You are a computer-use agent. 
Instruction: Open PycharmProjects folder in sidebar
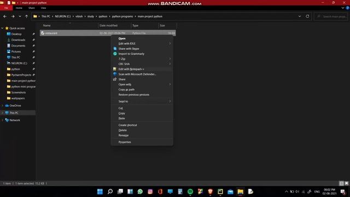click(x=21, y=75)
